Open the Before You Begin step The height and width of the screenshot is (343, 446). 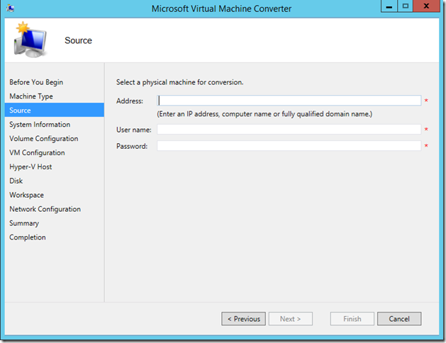tap(36, 82)
